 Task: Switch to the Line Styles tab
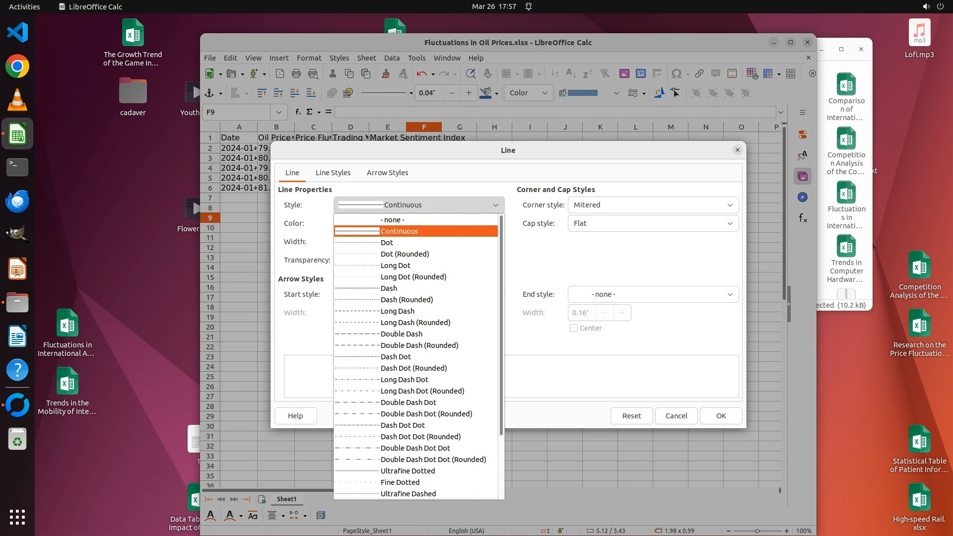[333, 173]
